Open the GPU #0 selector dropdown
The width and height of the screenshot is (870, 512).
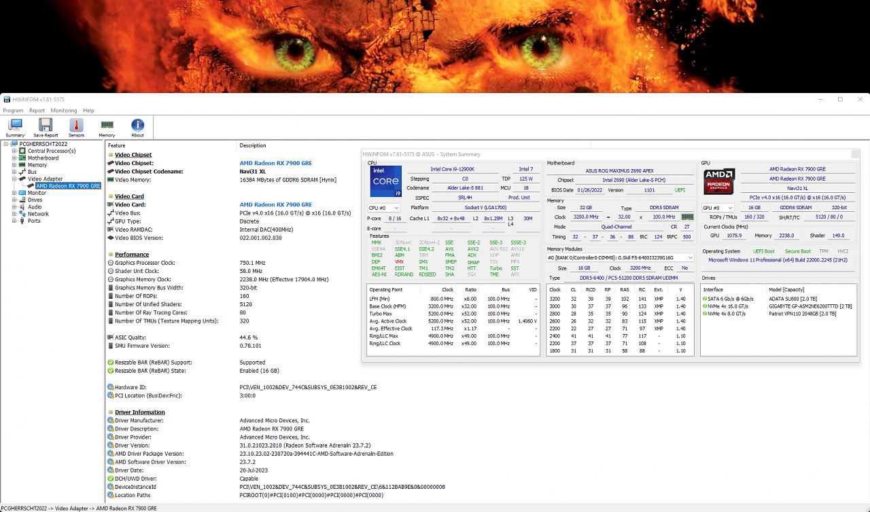pyautogui.click(x=718, y=208)
